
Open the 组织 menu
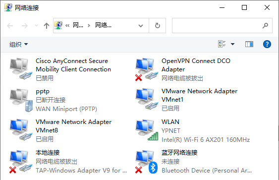pos(18,44)
